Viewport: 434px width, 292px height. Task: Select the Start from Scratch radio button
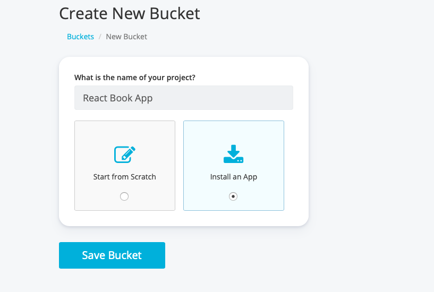coord(124,196)
